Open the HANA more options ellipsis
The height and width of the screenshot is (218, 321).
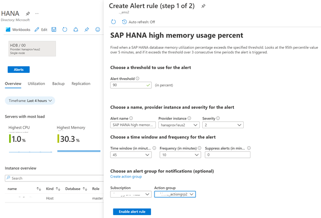[37, 14]
